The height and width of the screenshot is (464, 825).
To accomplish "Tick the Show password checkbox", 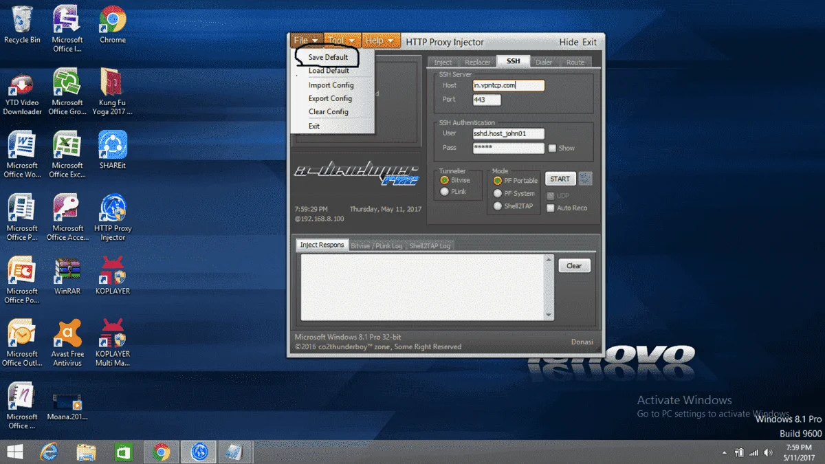I will [551, 148].
